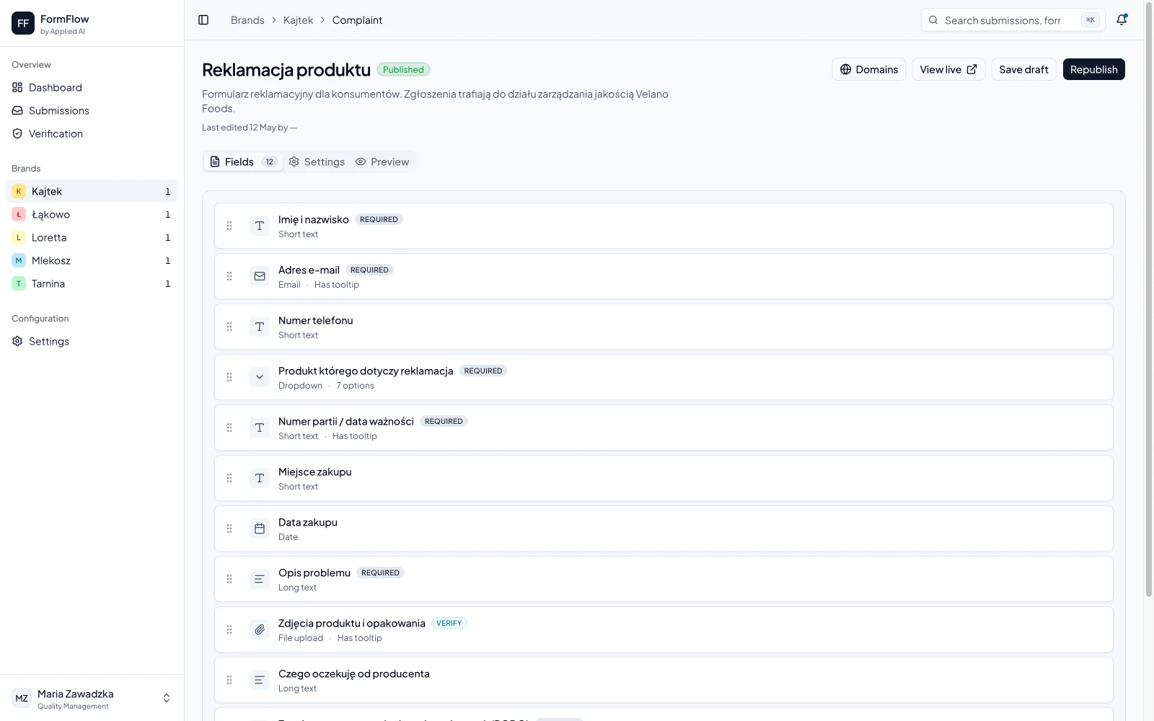
Task: Click the vertical page scrollbar
Action: pos(1149,299)
